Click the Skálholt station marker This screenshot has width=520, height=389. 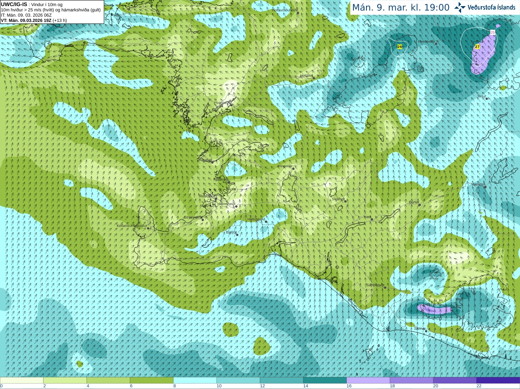345,201
